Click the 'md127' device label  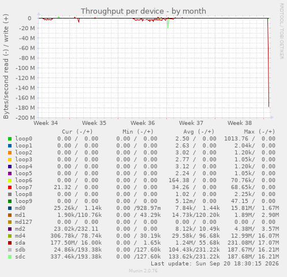click(x=24, y=222)
